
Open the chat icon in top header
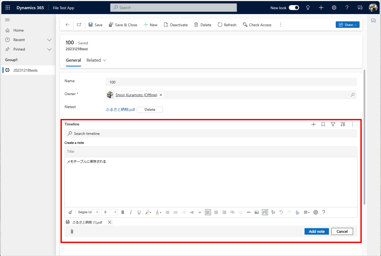point(360,8)
